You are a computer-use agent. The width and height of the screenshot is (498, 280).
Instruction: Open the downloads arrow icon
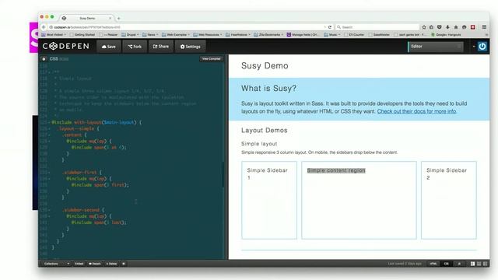coord(447,27)
